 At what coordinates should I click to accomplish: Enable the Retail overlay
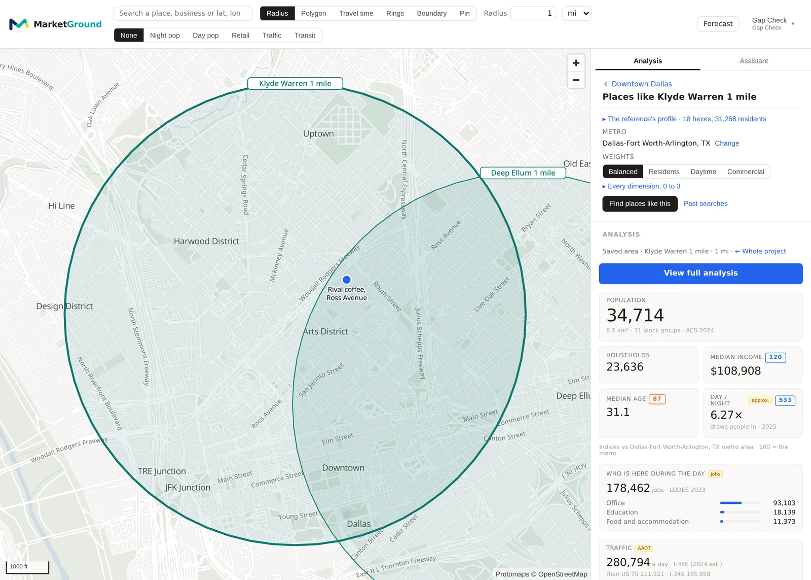pyautogui.click(x=240, y=35)
